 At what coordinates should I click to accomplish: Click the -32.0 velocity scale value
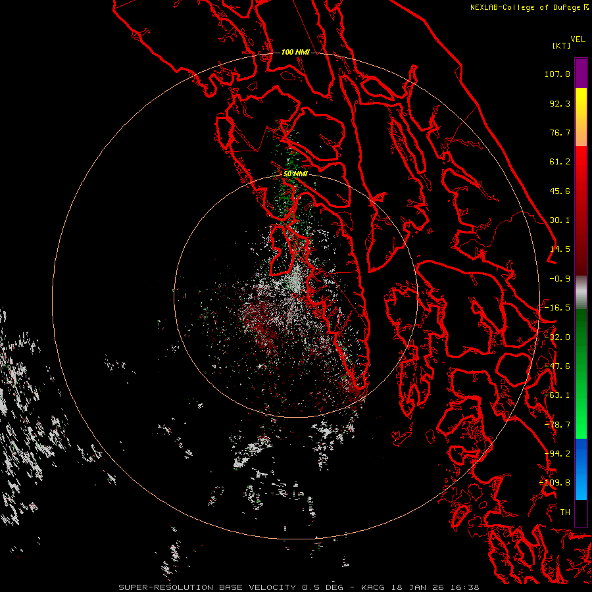tap(557, 337)
